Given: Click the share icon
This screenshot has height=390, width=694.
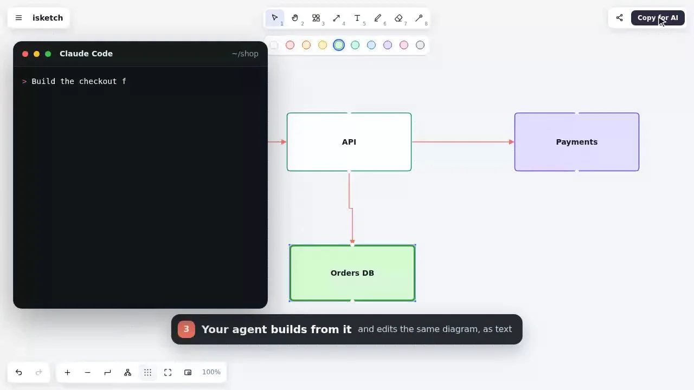Looking at the screenshot, I should click(620, 18).
